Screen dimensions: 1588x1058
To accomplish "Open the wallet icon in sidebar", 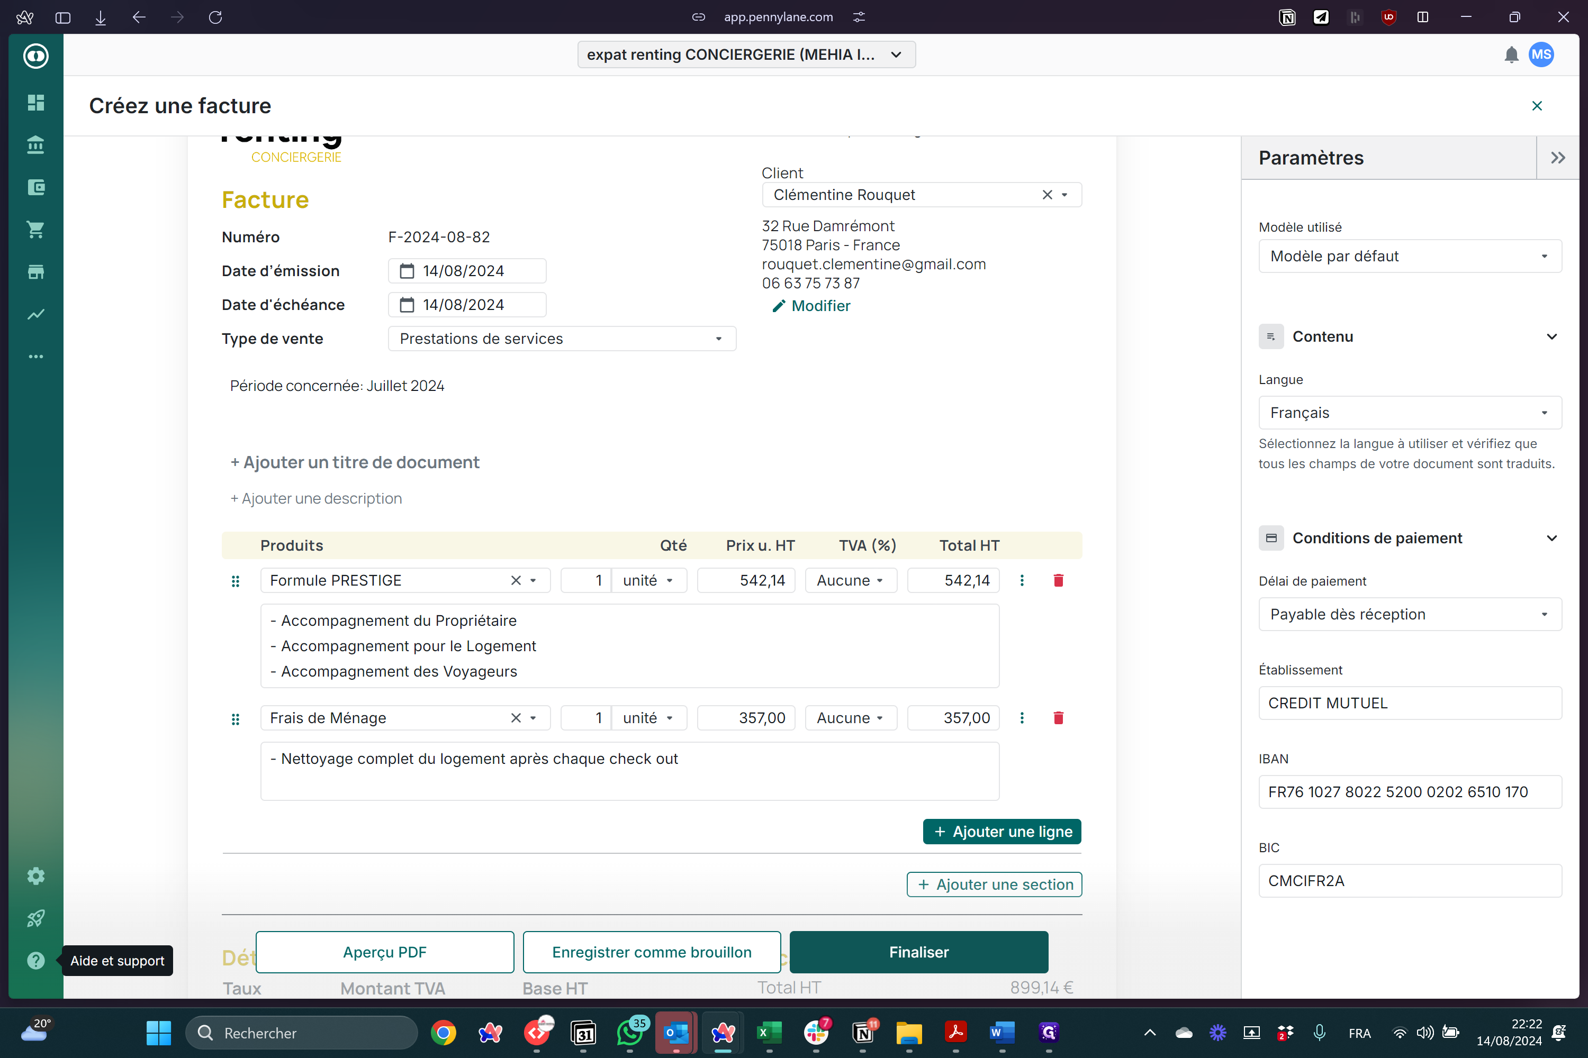I will 36,187.
